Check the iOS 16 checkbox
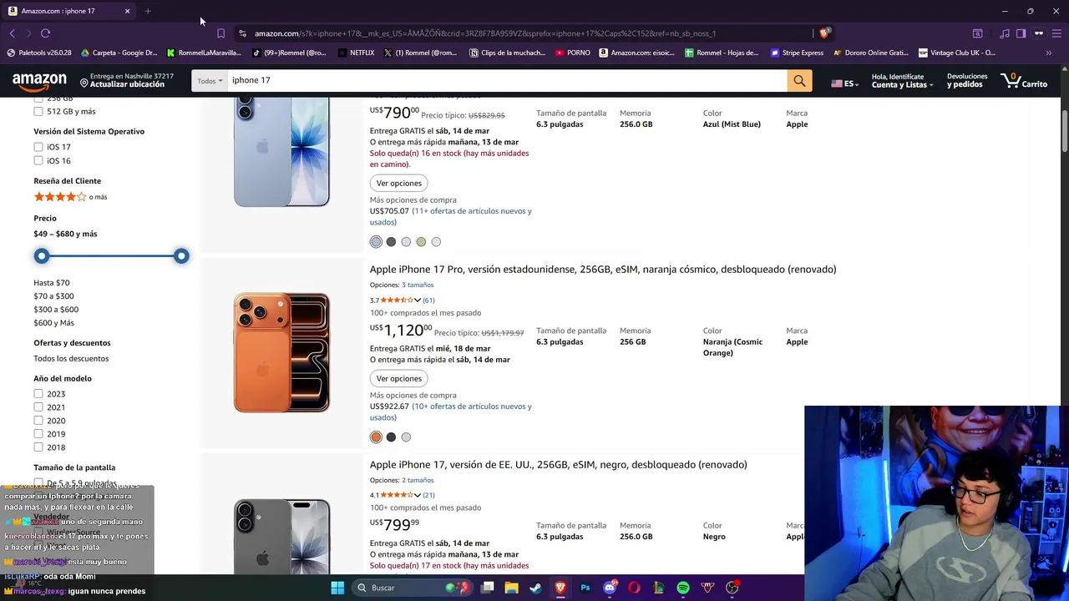The image size is (1069, 601). [x=38, y=160]
